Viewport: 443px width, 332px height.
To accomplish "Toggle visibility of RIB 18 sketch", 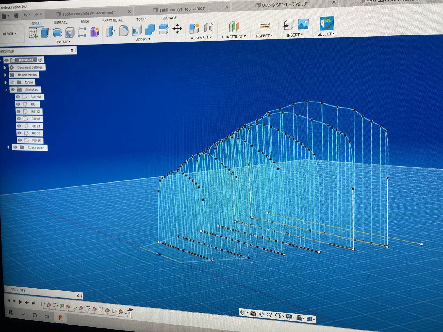I will coord(19,119).
